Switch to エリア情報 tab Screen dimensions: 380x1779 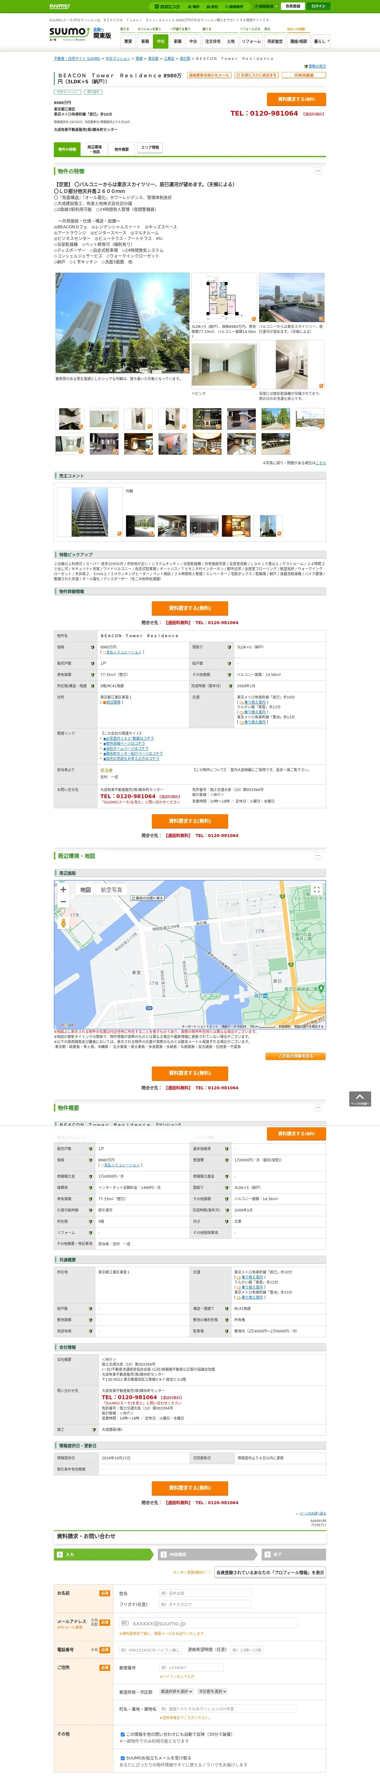click(x=150, y=148)
